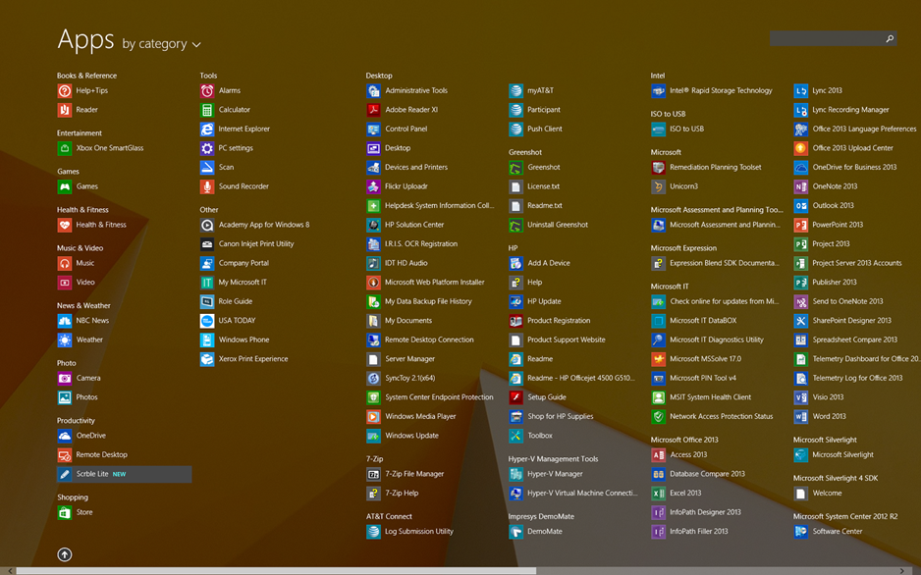
Task: Click the search magnifier button
Action: [x=890, y=38]
